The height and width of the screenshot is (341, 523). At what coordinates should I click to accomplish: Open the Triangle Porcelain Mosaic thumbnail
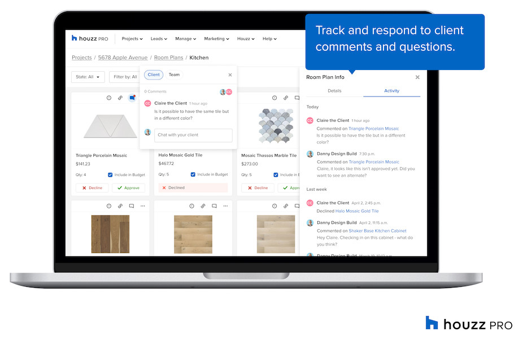coord(110,126)
